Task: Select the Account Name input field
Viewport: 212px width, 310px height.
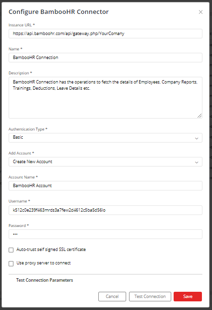Action: tap(106, 186)
